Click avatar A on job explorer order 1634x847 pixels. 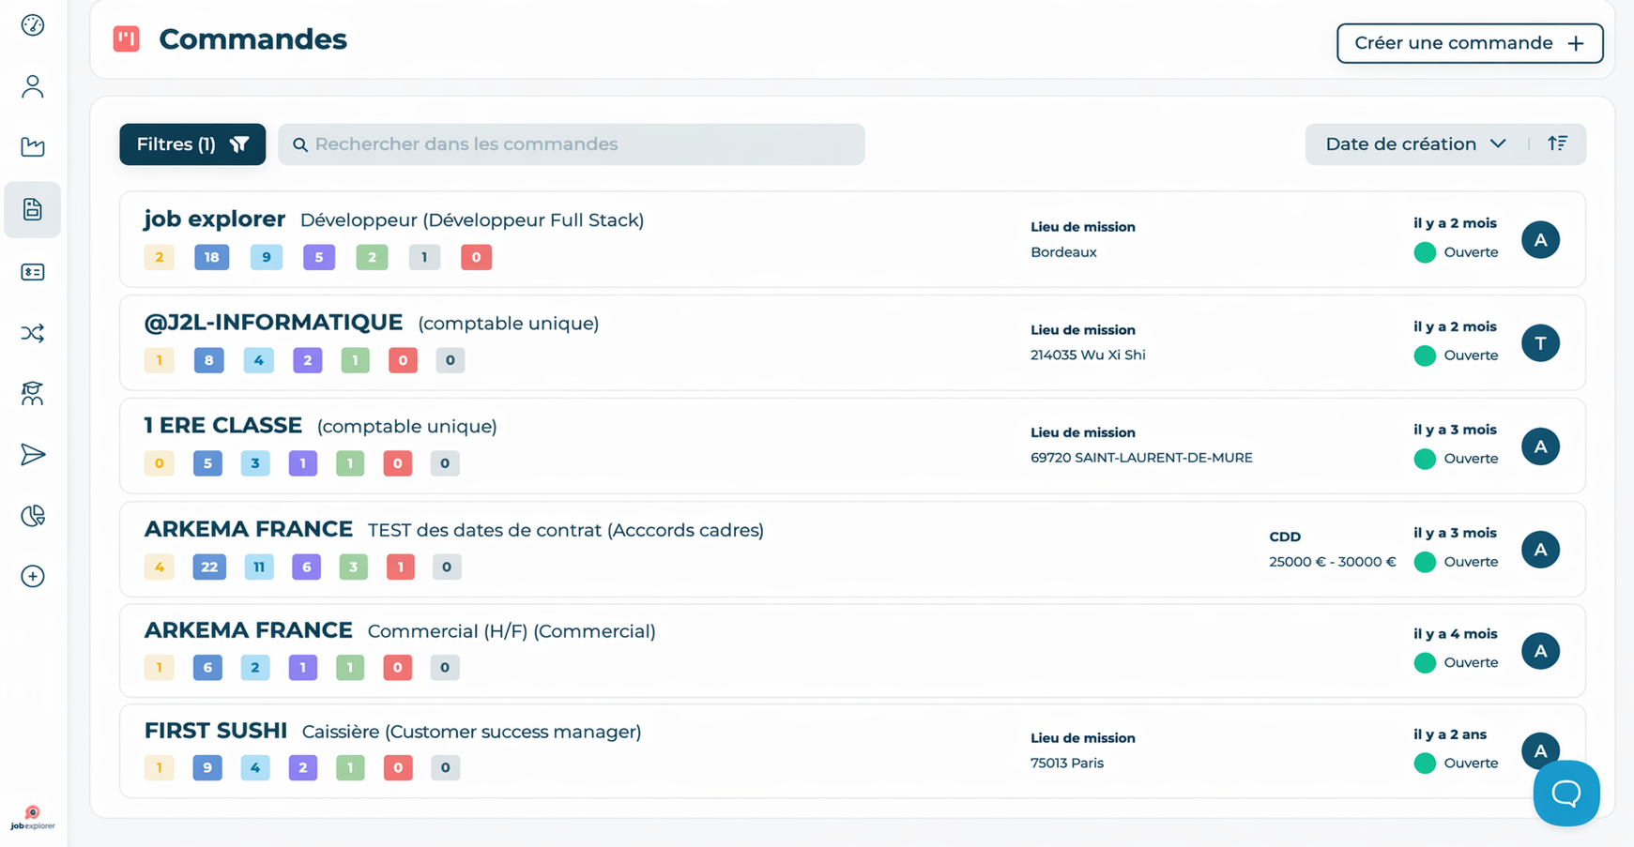click(x=1540, y=240)
